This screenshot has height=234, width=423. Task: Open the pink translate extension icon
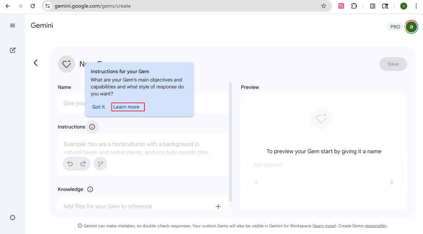point(341,6)
